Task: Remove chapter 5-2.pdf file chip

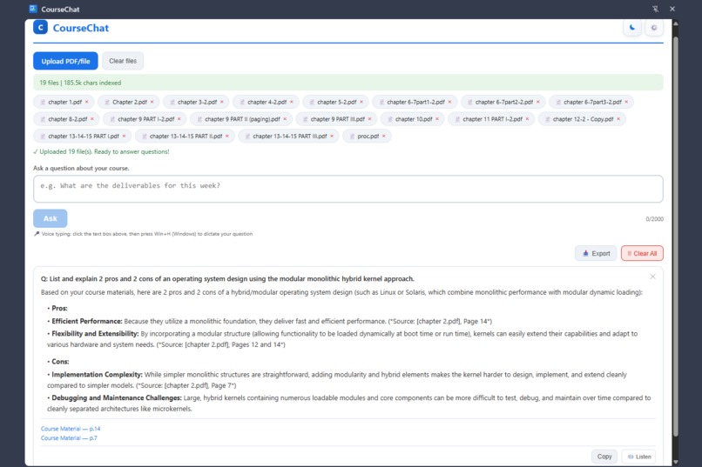Action: pos(361,103)
